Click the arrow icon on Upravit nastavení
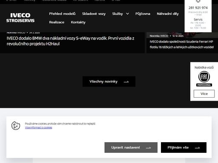Image resolution: width=218 pixels, height=163 pixels. point(148,148)
